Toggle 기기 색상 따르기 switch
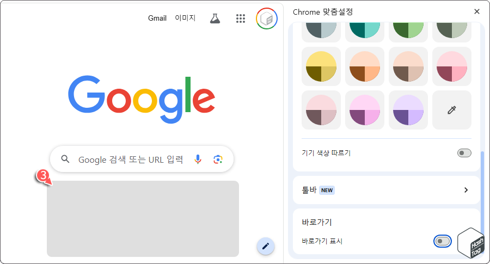The width and height of the screenshot is (490, 264). coord(464,153)
